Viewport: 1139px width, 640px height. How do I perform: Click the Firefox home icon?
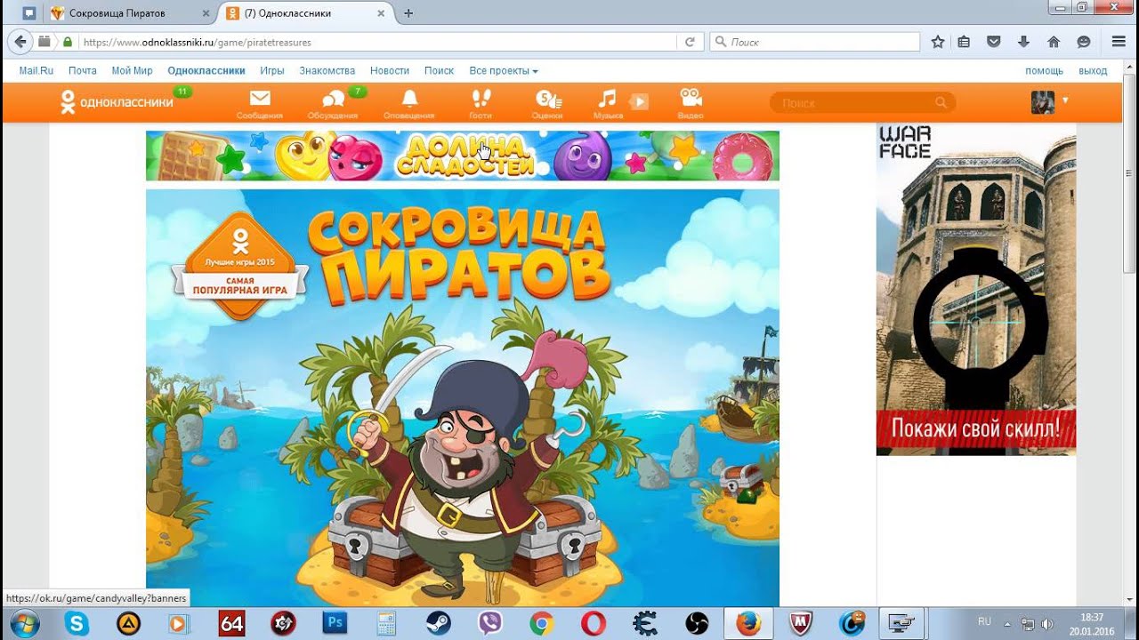pos(1054,42)
